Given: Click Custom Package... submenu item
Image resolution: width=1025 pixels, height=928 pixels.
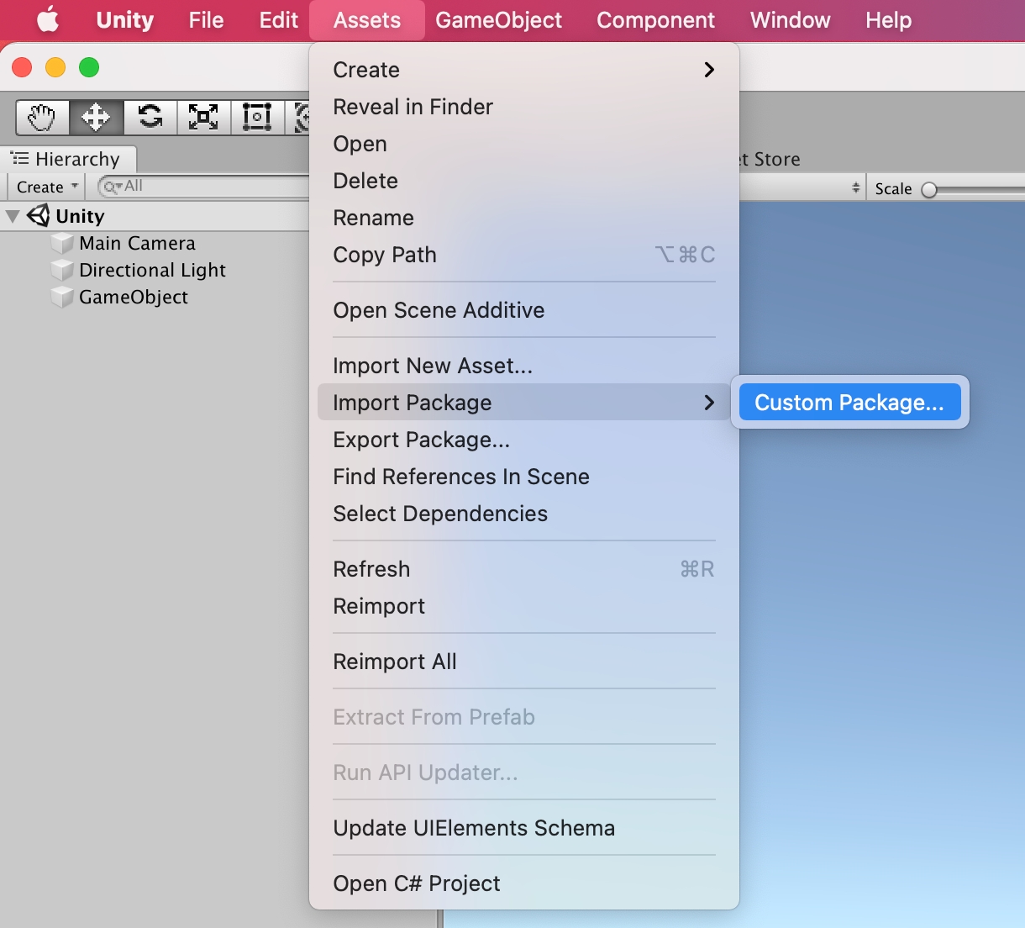Looking at the screenshot, I should click(x=849, y=403).
